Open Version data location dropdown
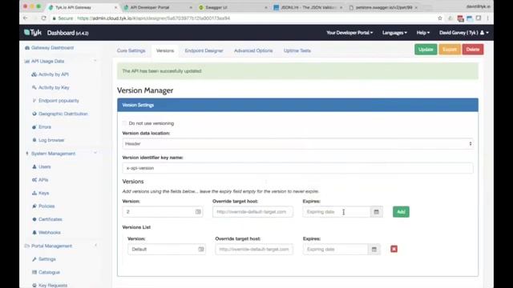This screenshot has width=513, height=288. (x=297, y=144)
